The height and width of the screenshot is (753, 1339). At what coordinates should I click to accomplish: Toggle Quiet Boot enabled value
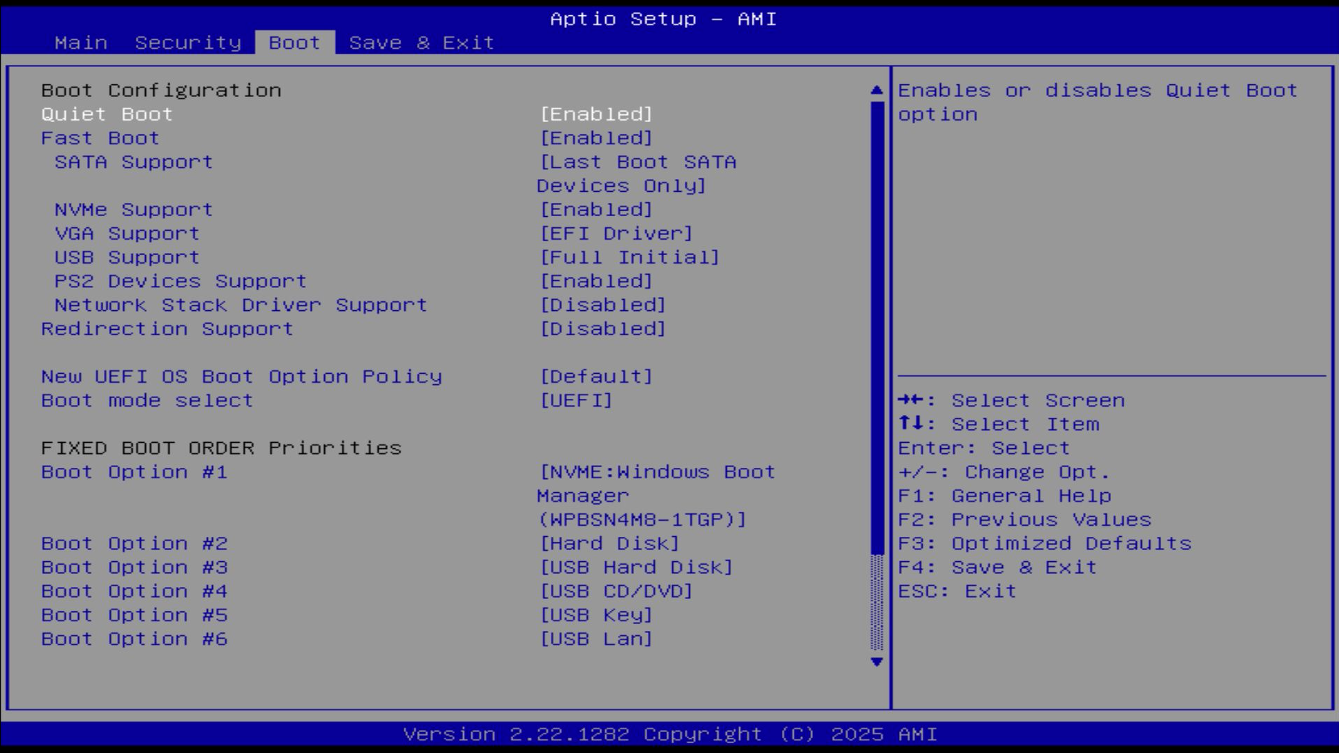click(x=596, y=114)
